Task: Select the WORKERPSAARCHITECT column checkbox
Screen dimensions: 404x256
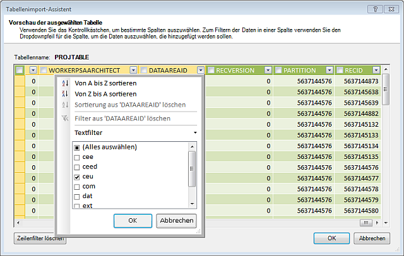Action: (43, 70)
